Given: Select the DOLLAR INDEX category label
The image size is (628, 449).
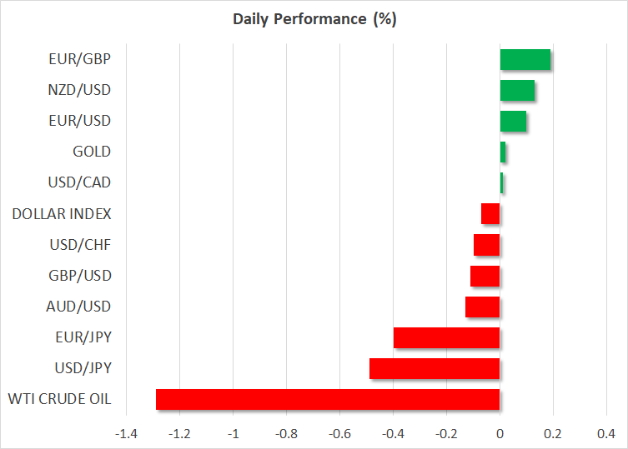Looking at the screenshot, I should pyautogui.click(x=62, y=214).
